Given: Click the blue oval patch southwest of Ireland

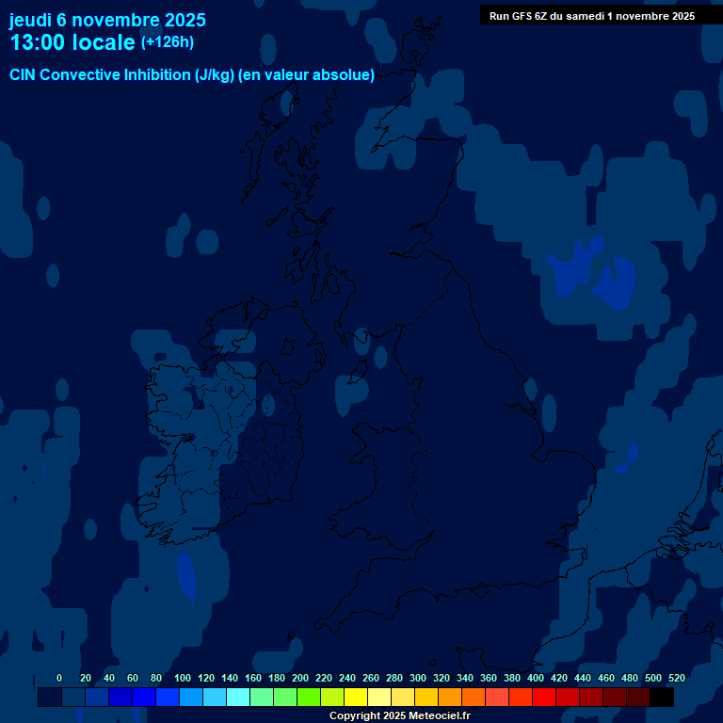Looking at the screenshot, I should pos(186,576).
